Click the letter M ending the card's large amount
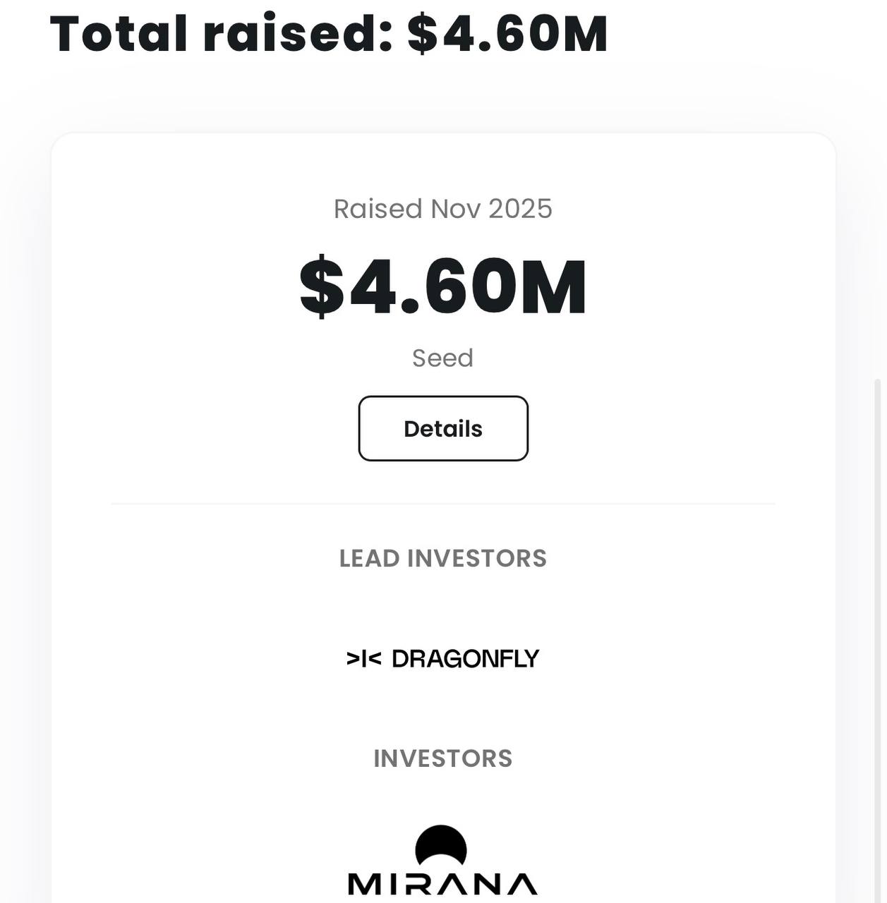 pyautogui.click(x=554, y=287)
